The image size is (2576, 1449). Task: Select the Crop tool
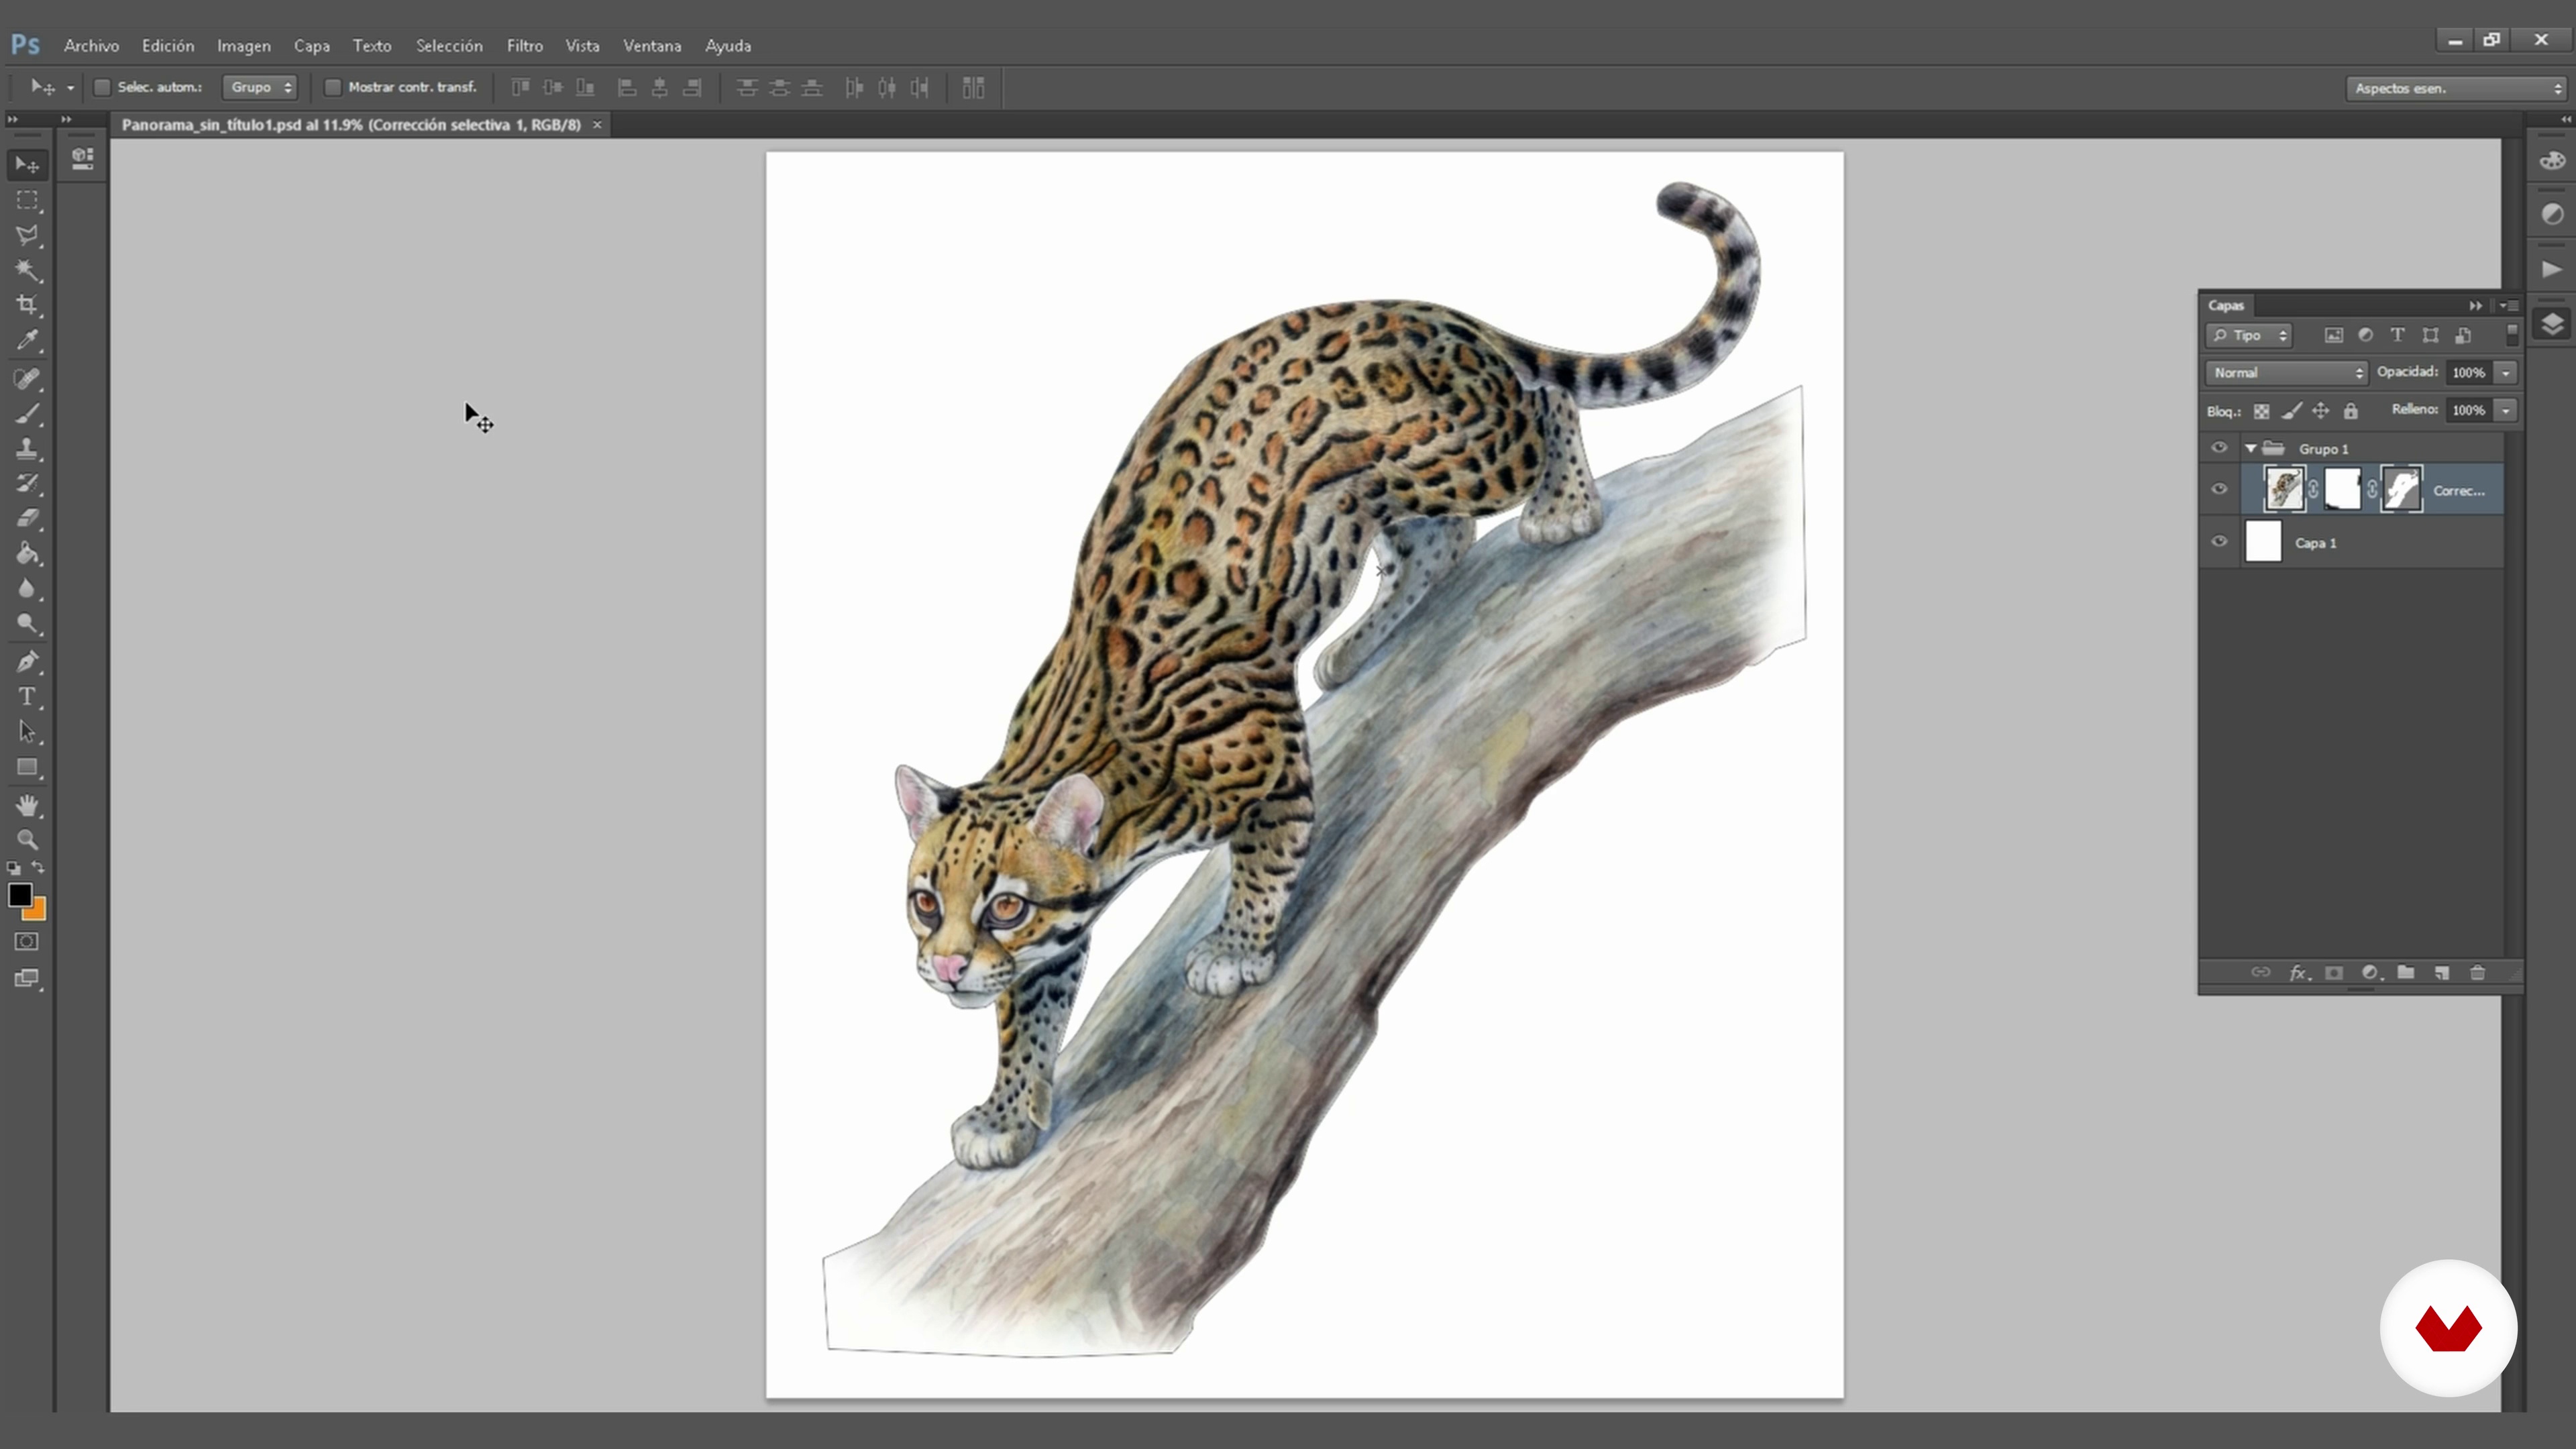(27, 305)
